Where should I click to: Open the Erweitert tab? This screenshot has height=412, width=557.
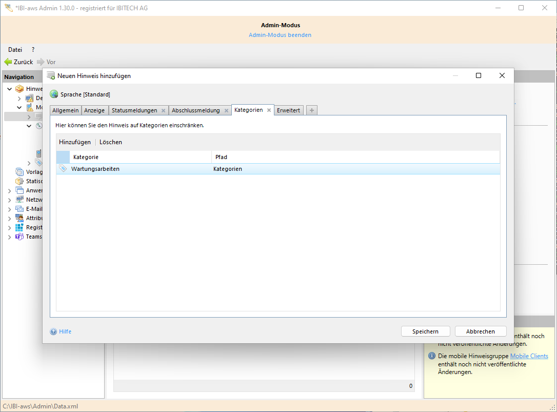tap(288, 110)
